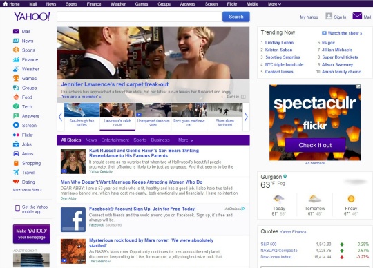The image size is (373, 268).
Task: Switch to the Entertainment stories tab
Action: pos(115,140)
